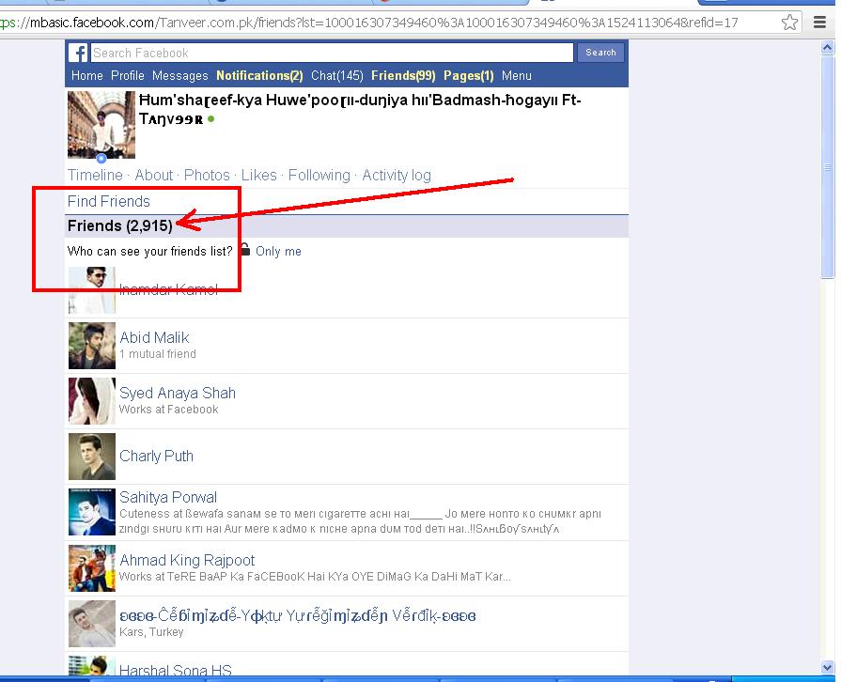
Task: Open Inamdar Kamal's thumbnail photo
Action: (x=92, y=290)
